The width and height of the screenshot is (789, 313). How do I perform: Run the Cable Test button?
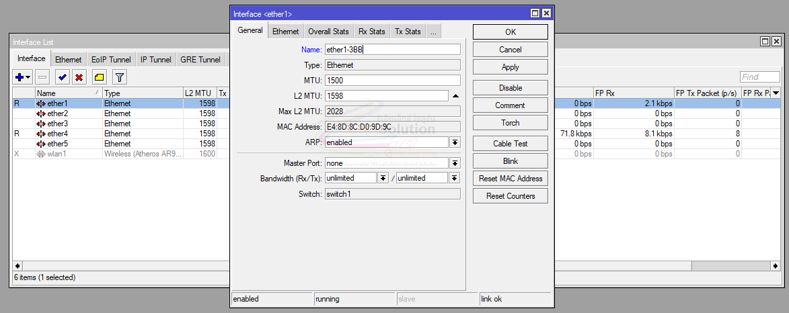point(511,143)
